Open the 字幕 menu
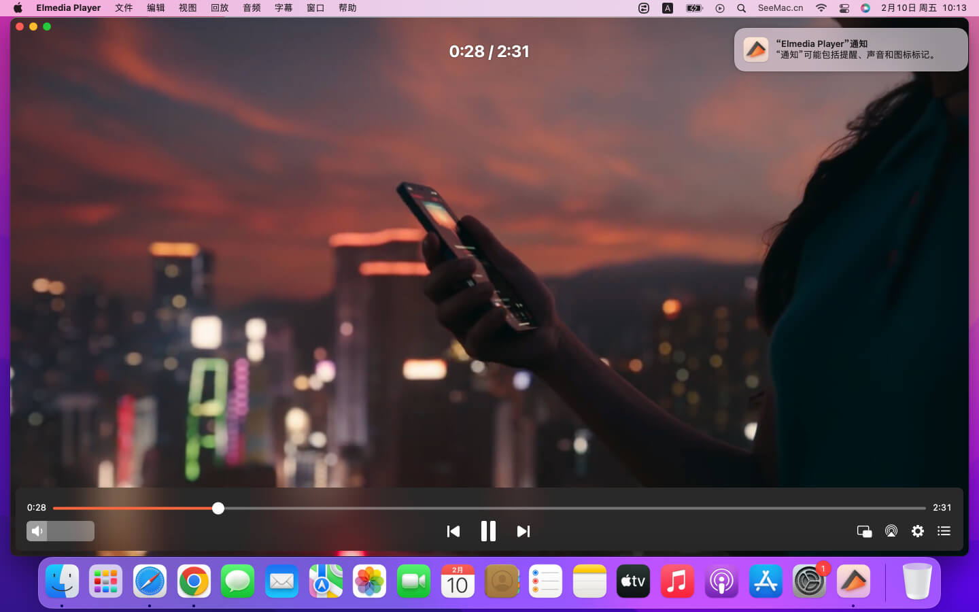This screenshot has height=612, width=979. [284, 8]
